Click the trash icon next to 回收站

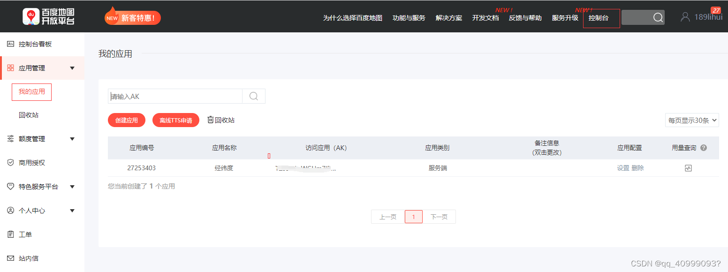[211, 120]
